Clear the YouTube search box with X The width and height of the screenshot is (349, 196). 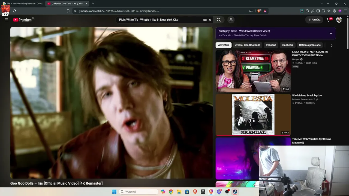click(x=210, y=20)
